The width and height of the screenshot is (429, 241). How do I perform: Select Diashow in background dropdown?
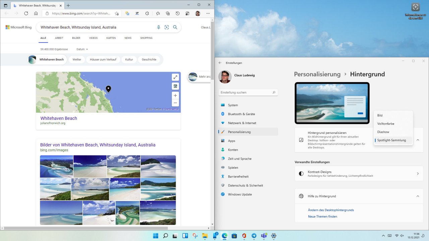tap(393, 132)
